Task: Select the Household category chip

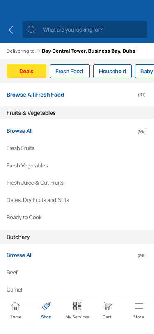Action: pyautogui.click(x=112, y=71)
